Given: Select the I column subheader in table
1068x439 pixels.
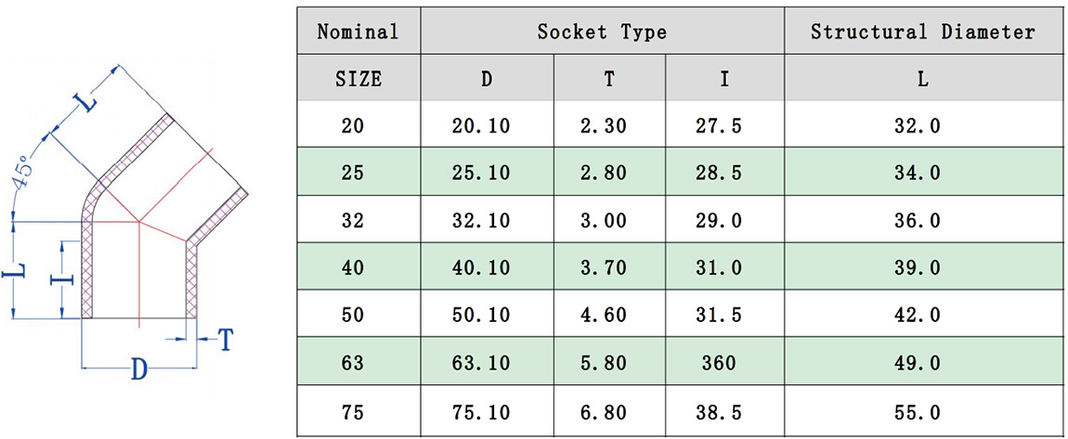Looking at the screenshot, I should coord(724,80).
